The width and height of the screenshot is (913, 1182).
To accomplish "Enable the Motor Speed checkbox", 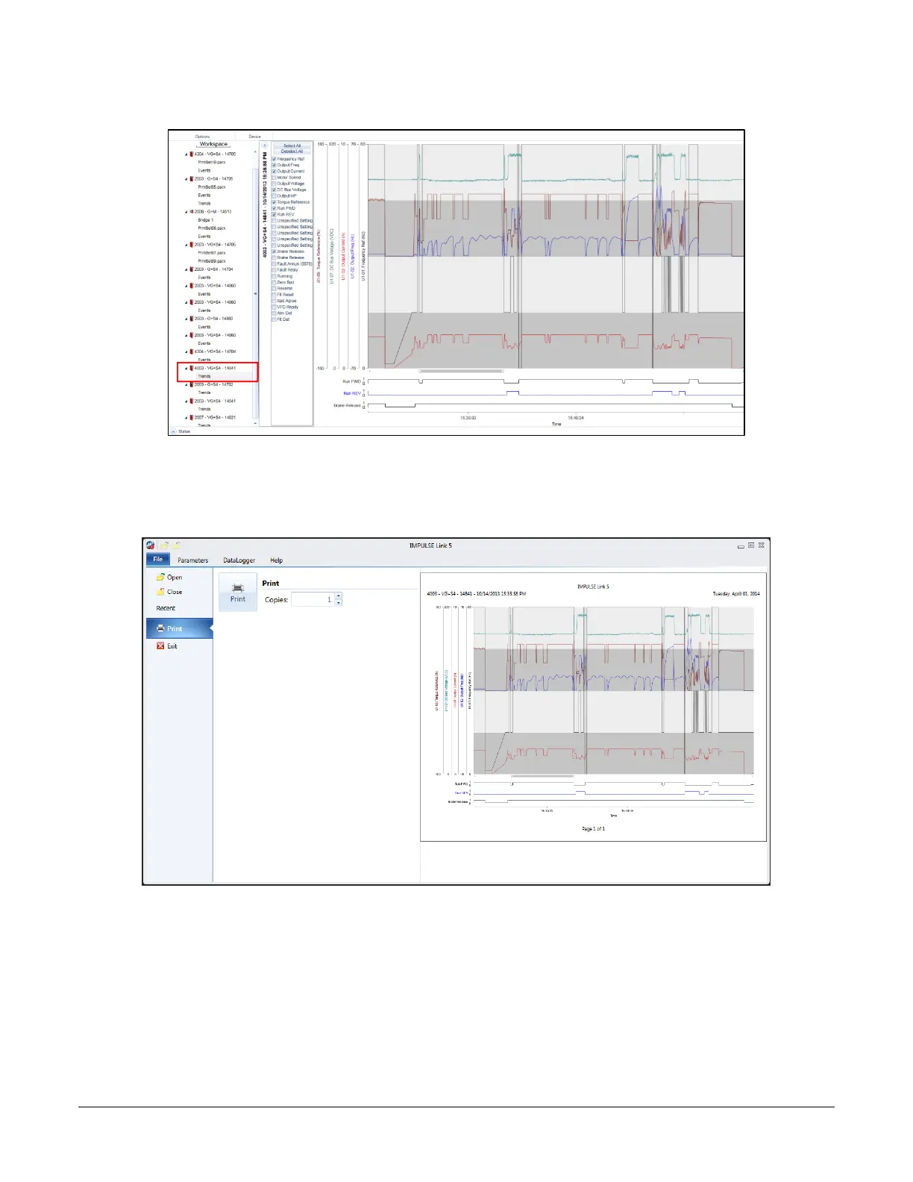I will pyautogui.click(x=274, y=178).
